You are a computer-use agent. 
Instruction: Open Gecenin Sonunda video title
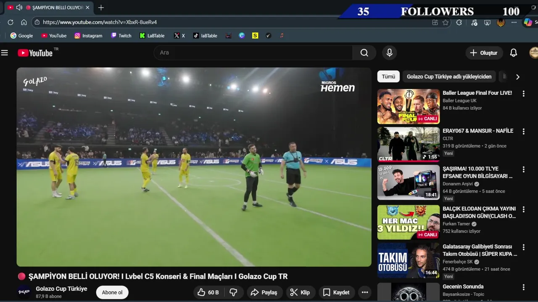pos(463,286)
